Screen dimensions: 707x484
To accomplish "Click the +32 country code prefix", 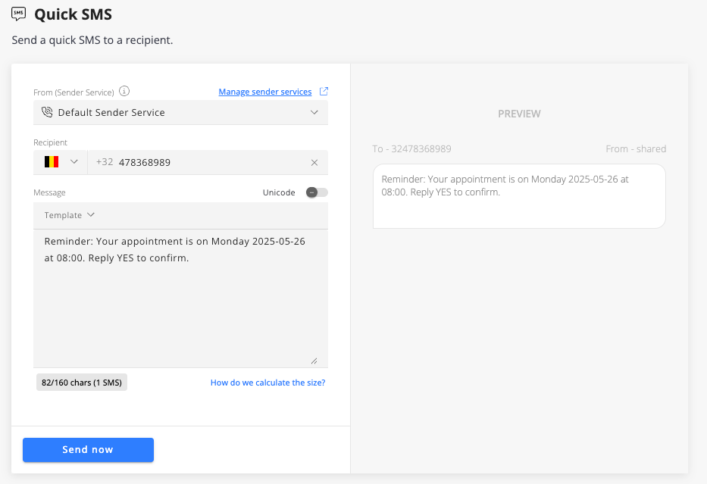I will [105, 162].
